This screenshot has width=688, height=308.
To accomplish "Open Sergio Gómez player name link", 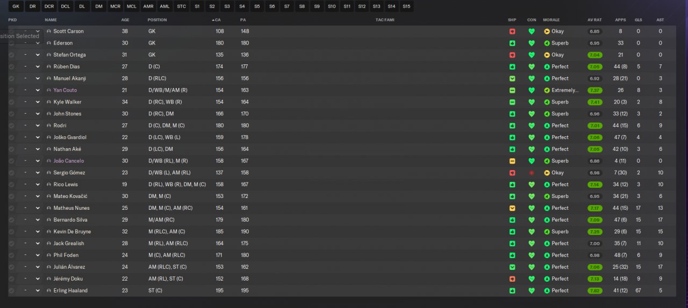I will click(69, 173).
